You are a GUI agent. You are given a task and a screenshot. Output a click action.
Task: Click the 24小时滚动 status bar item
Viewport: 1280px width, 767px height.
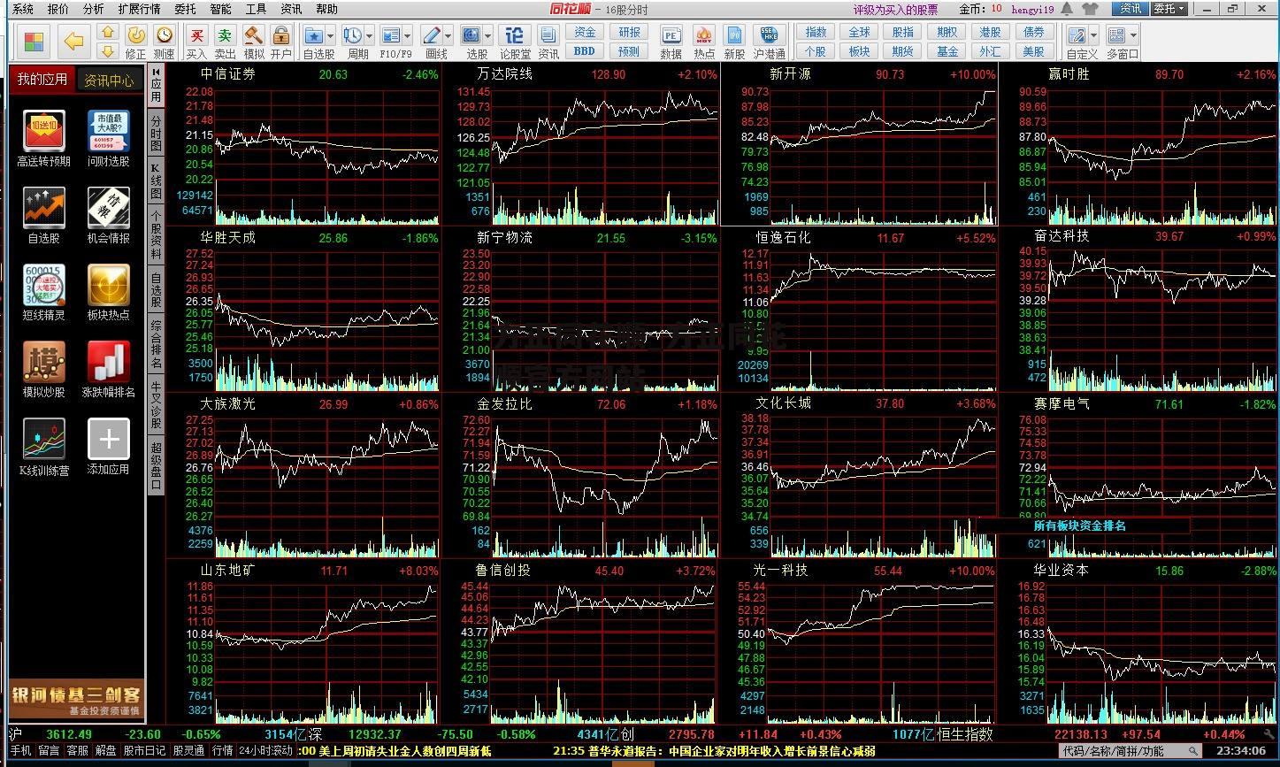(x=265, y=750)
